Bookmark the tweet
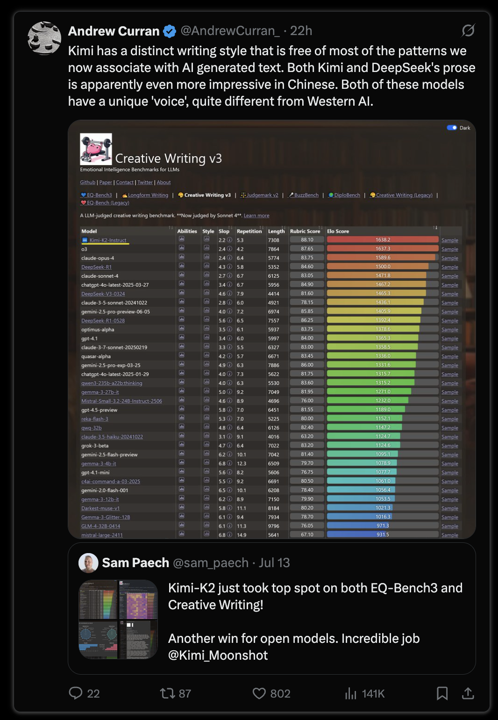This screenshot has width=498, height=720. tap(442, 693)
